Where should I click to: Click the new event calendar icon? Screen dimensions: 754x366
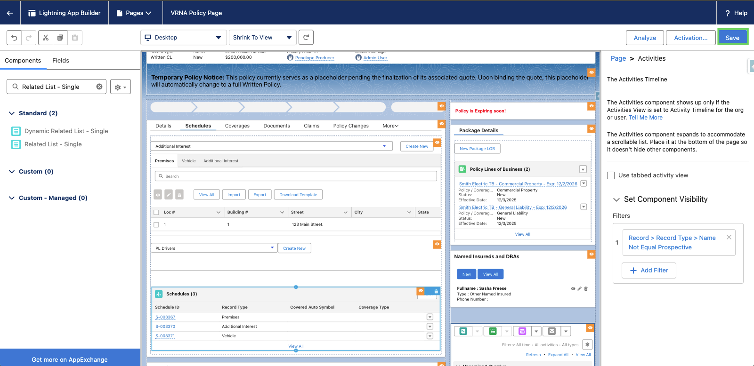522,331
